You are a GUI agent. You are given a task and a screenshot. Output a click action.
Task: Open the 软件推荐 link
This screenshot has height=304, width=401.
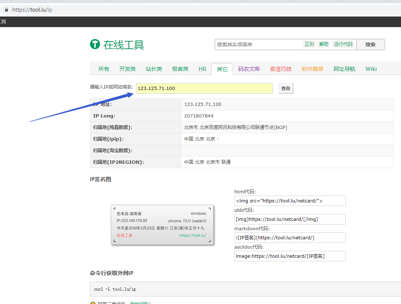click(x=312, y=69)
